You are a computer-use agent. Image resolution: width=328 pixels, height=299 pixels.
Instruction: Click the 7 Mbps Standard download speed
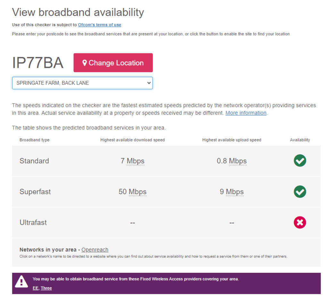[x=132, y=161]
